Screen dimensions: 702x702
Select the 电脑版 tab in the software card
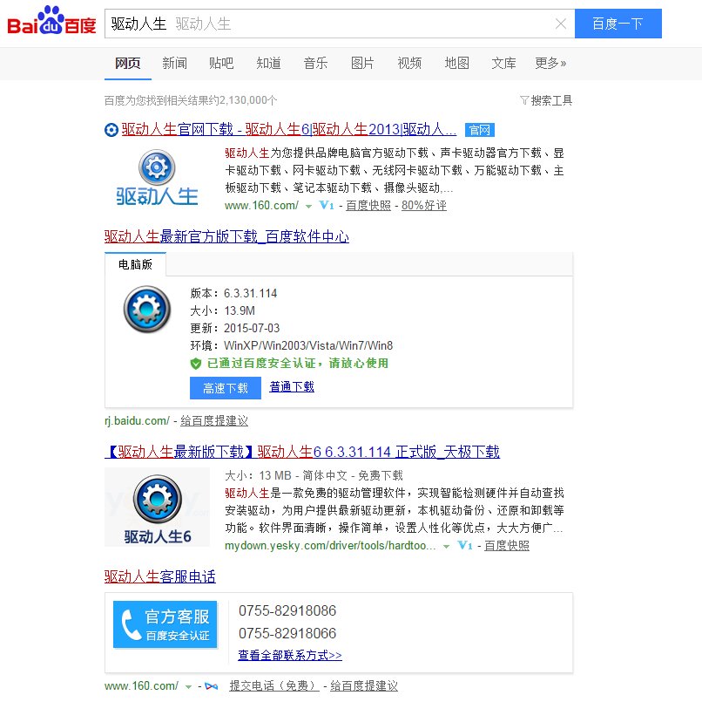135,262
